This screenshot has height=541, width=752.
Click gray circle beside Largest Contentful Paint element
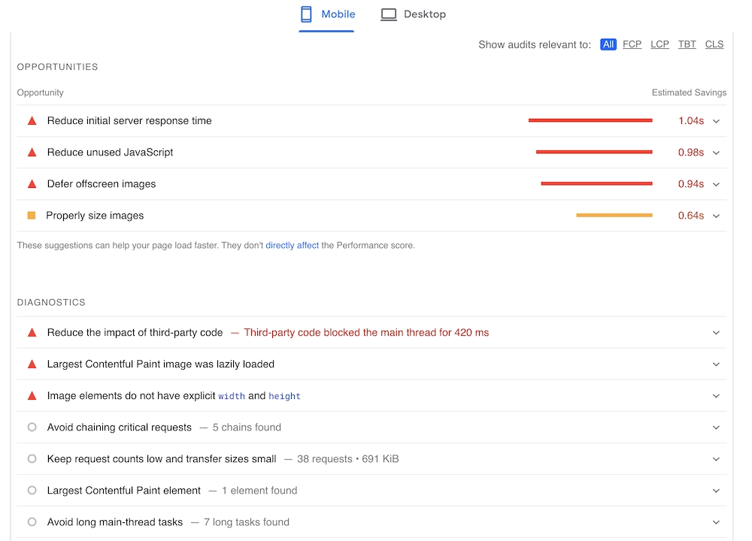tap(32, 490)
